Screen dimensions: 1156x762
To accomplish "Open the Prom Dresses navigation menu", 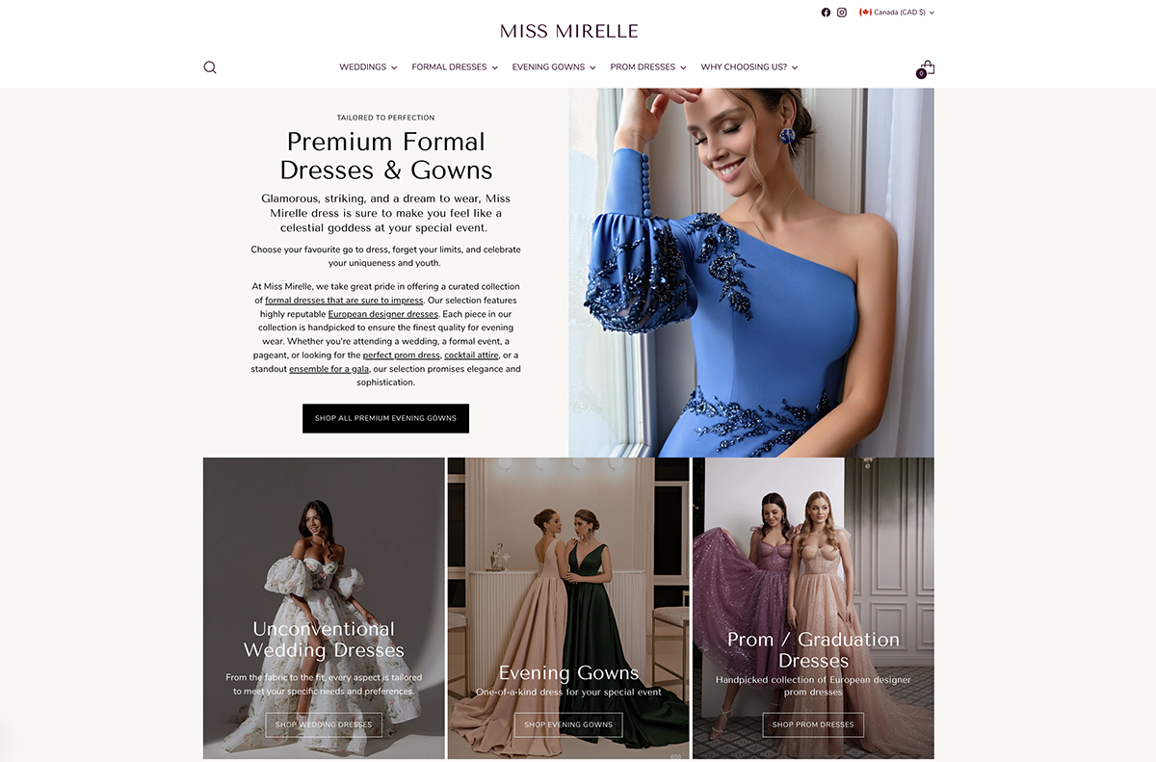I will [x=648, y=67].
